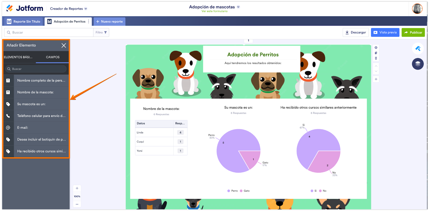Viewport: 429px width, 211px height.
Task: Add the Nombre de la mascota field
Action: click(36, 92)
